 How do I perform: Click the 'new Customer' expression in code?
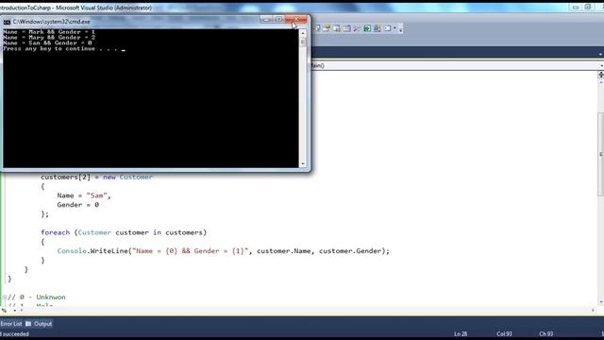127,177
